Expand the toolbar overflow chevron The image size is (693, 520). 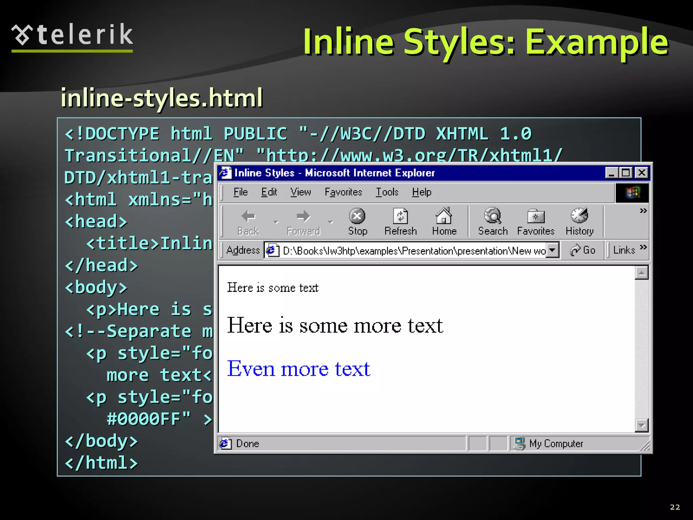(643, 211)
